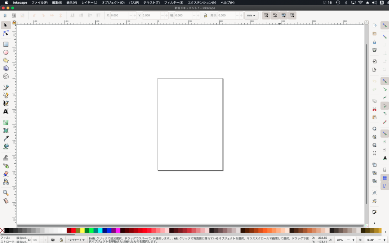This screenshot has width=389, height=243.
Task: Open the ファイル(F) menu
Action: pos(39,2)
